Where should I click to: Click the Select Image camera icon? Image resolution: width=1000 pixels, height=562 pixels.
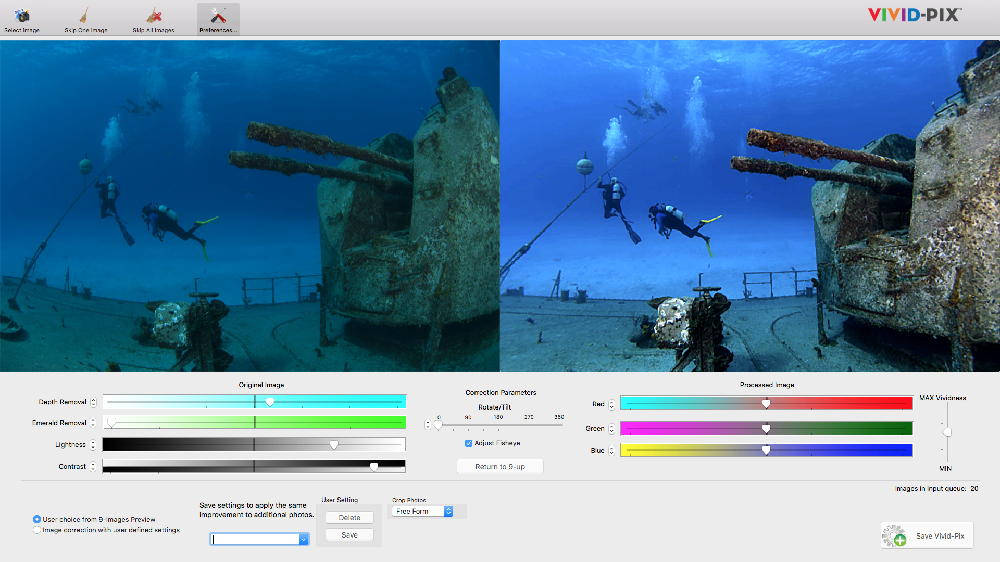22,16
